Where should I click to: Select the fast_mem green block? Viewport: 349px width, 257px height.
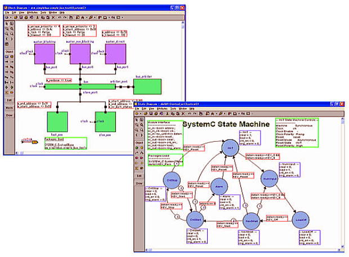[x=57, y=122]
